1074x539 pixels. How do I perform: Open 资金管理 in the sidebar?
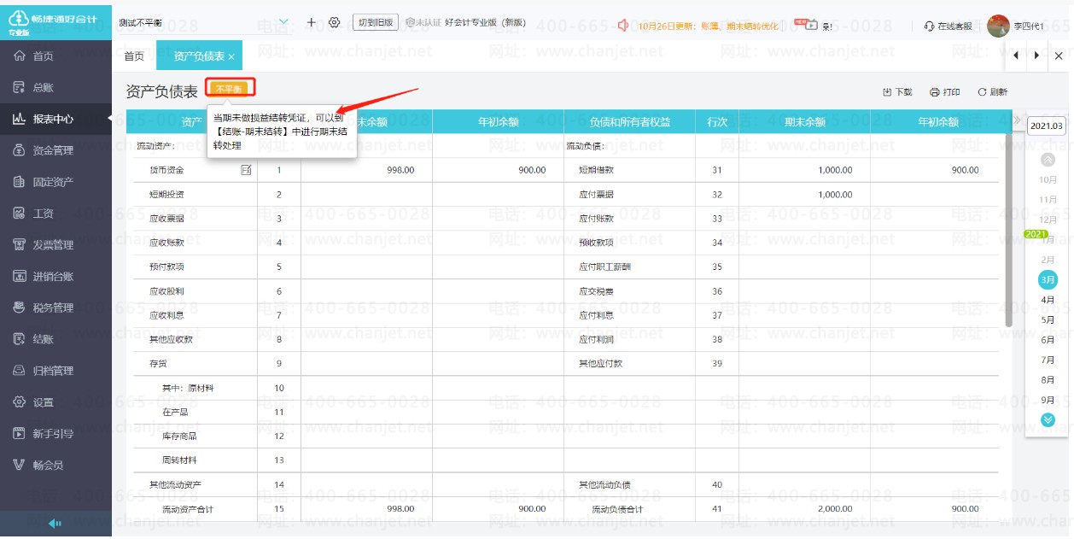55,150
